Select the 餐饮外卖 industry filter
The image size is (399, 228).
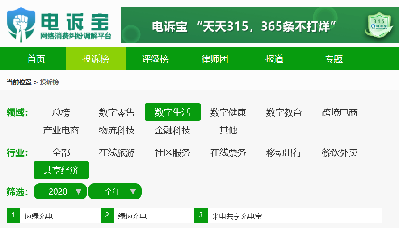click(x=340, y=153)
